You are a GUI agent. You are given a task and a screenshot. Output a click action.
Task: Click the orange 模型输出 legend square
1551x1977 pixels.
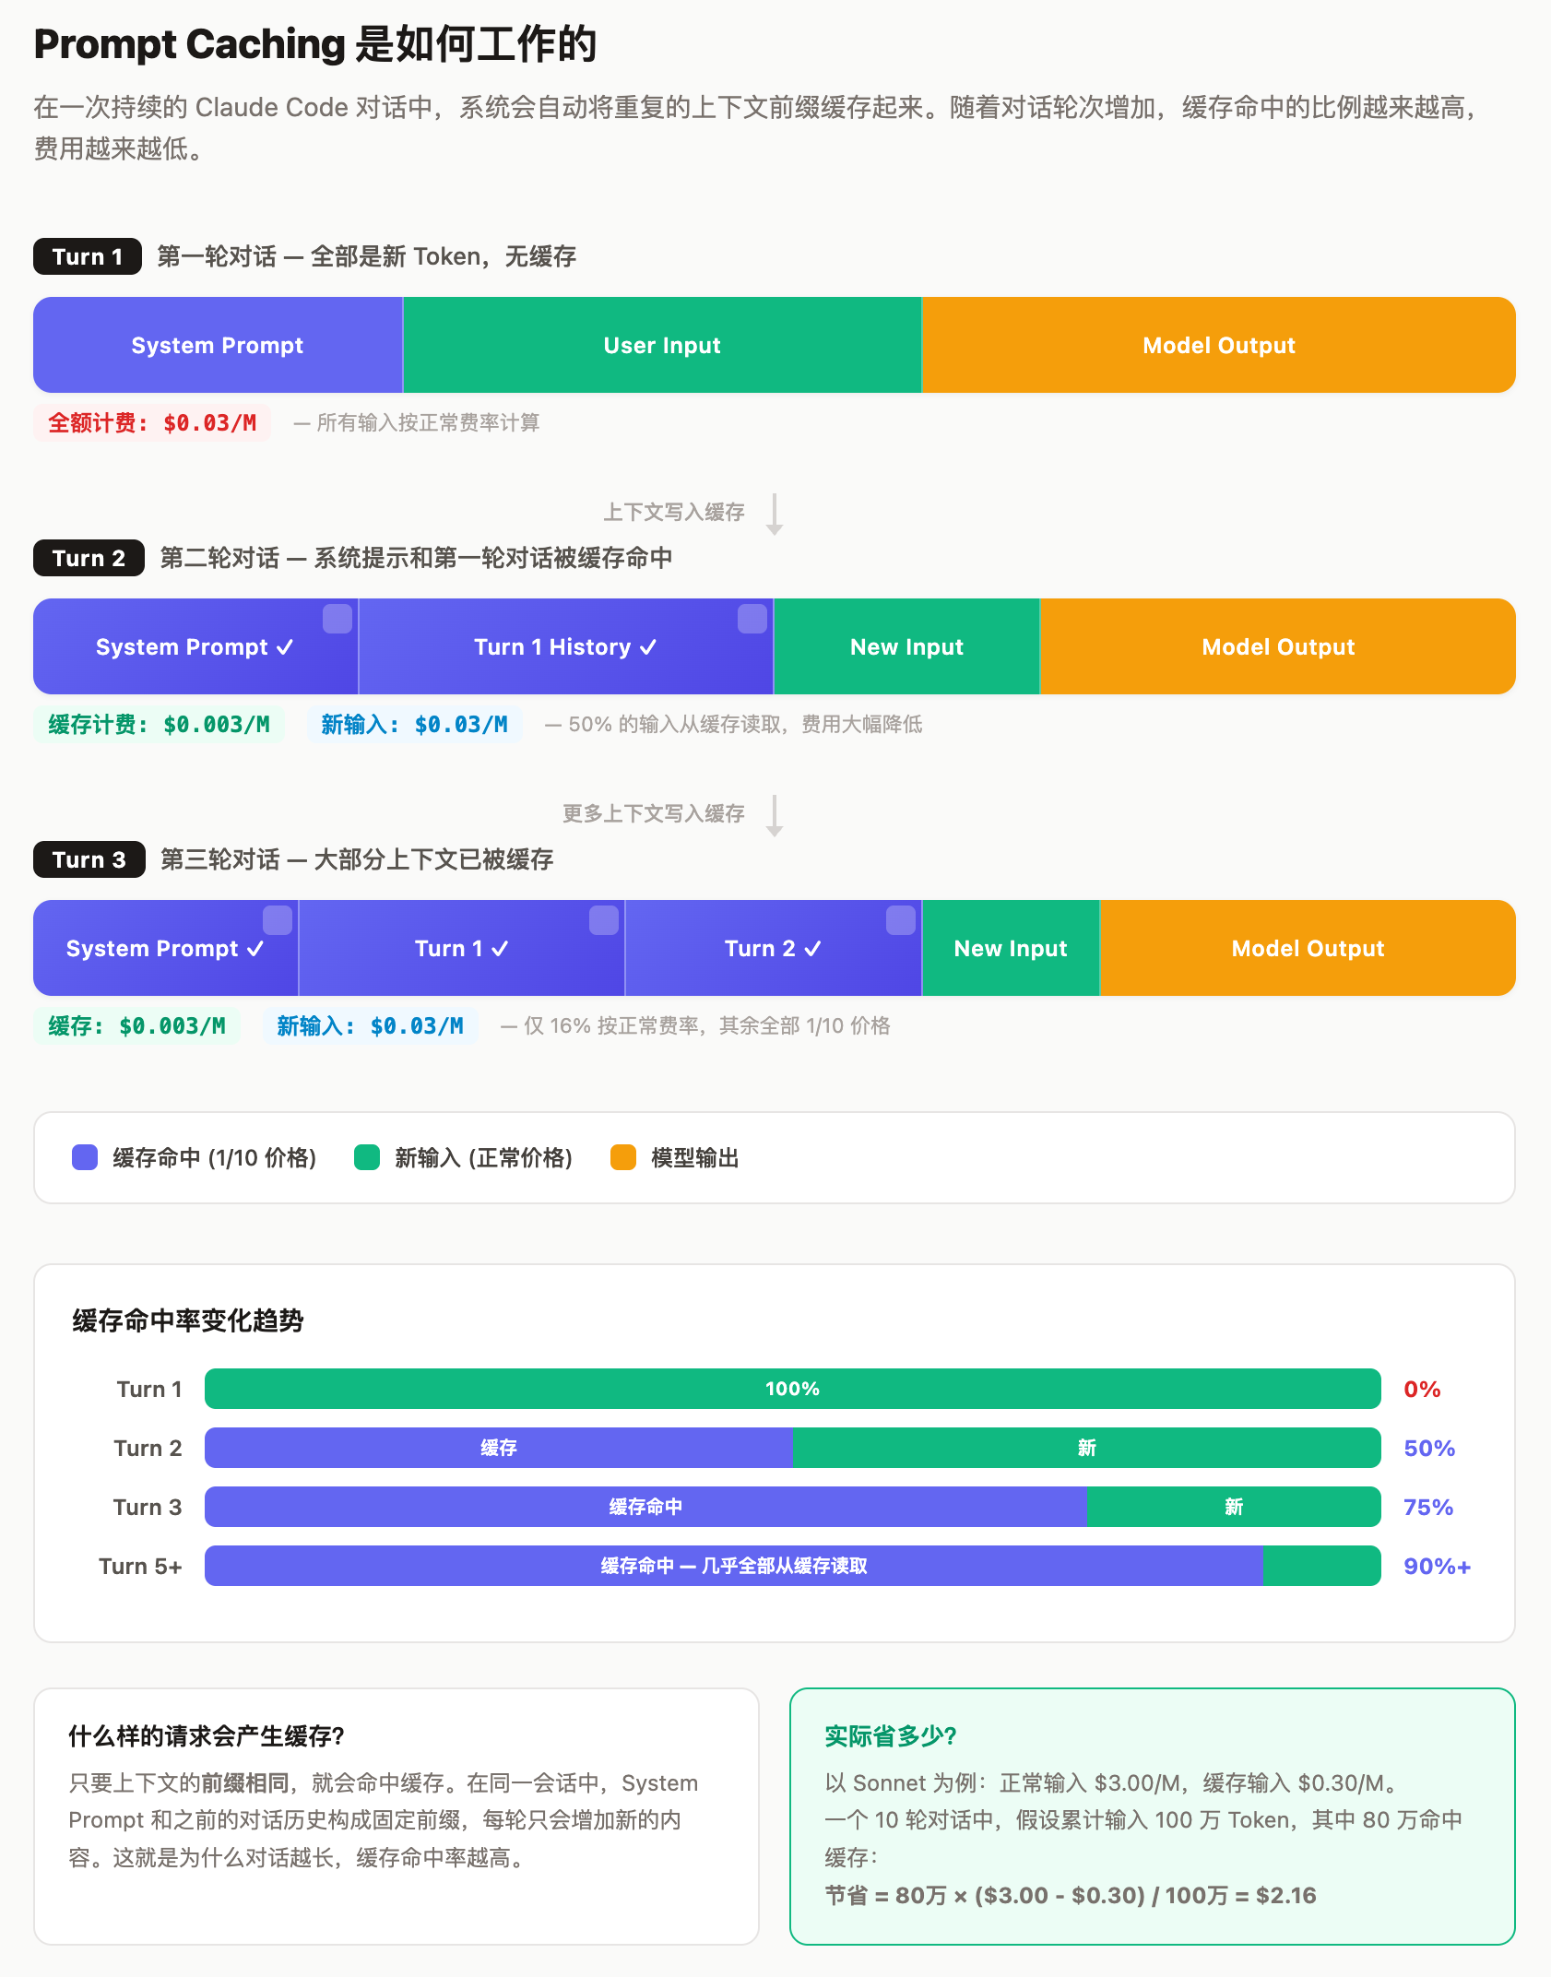pos(623,1157)
